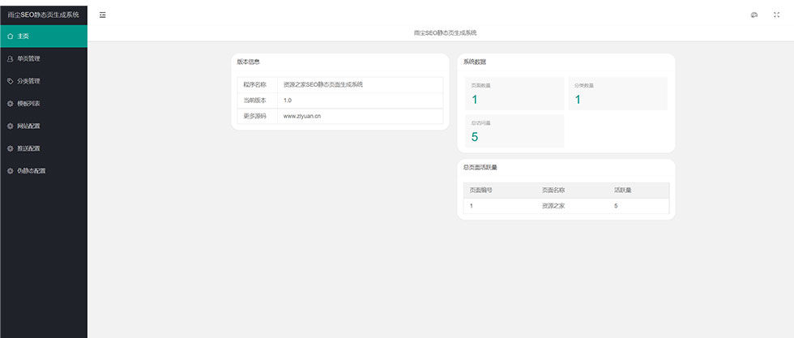Click the www.ziyuan.cn source link

pyautogui.click(x=302, y=116)
